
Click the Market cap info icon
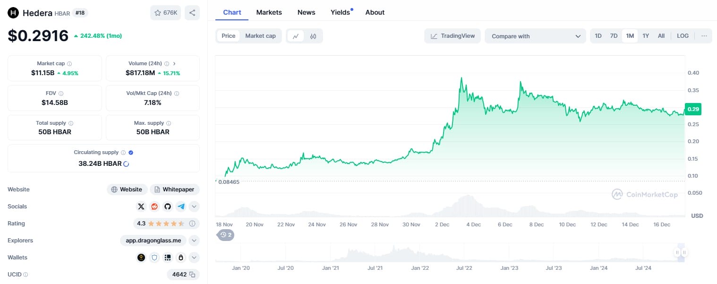pyautogui.click(x=69, y=63)
